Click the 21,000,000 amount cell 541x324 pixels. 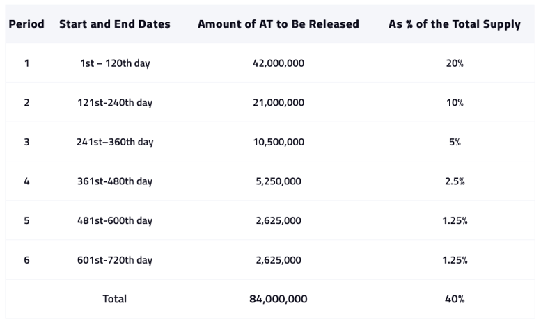[x=278, y=102]
